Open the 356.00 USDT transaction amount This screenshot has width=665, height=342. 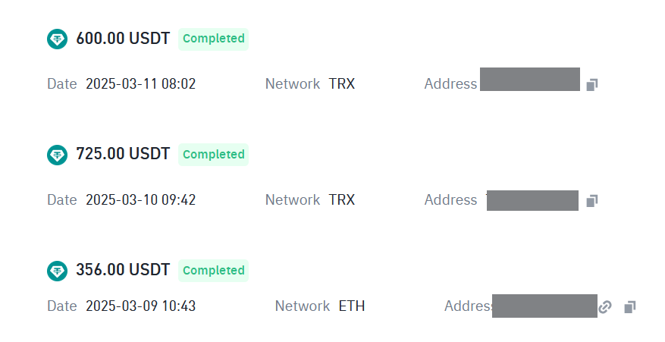123,270
